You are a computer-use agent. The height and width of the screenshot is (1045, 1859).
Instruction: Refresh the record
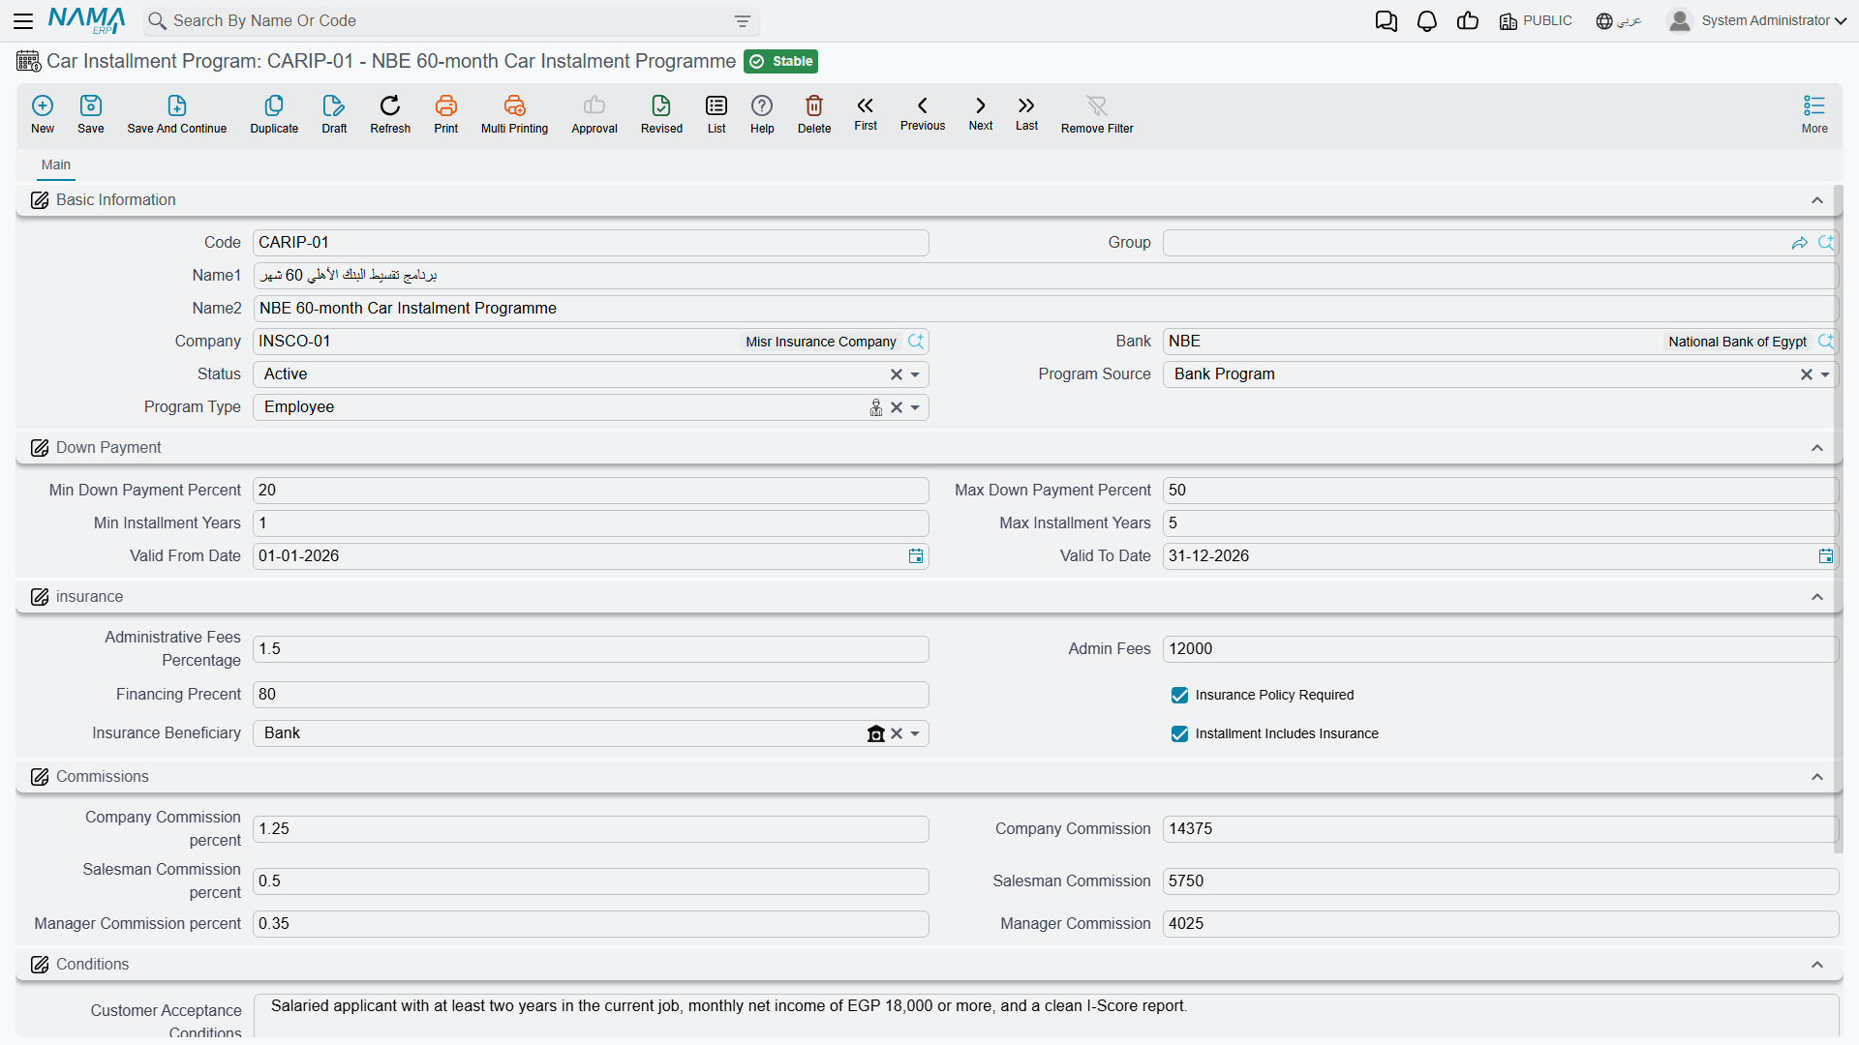click(390, 114)
